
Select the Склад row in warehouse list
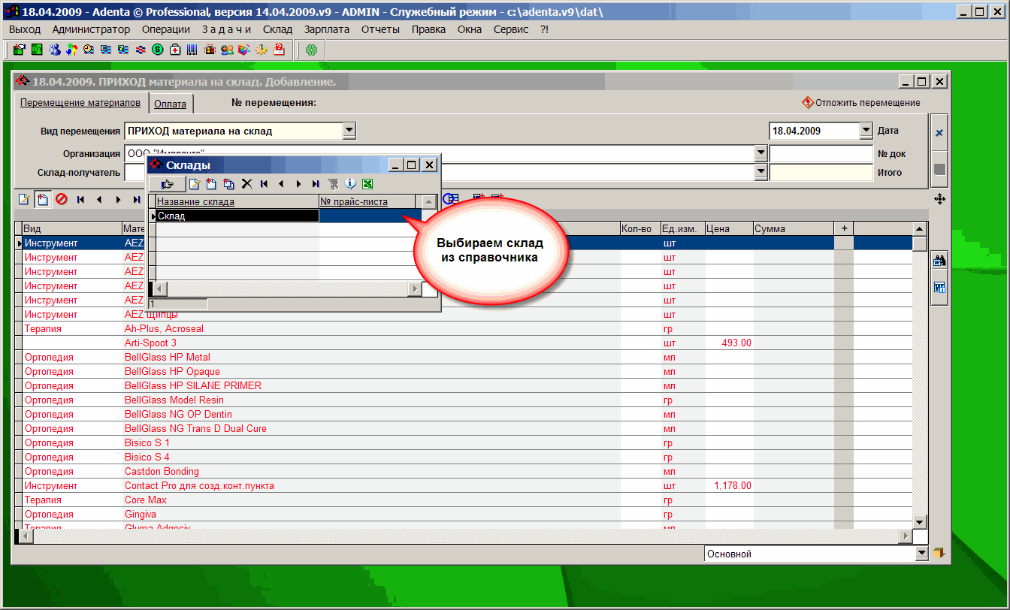(x=237, y=216)
